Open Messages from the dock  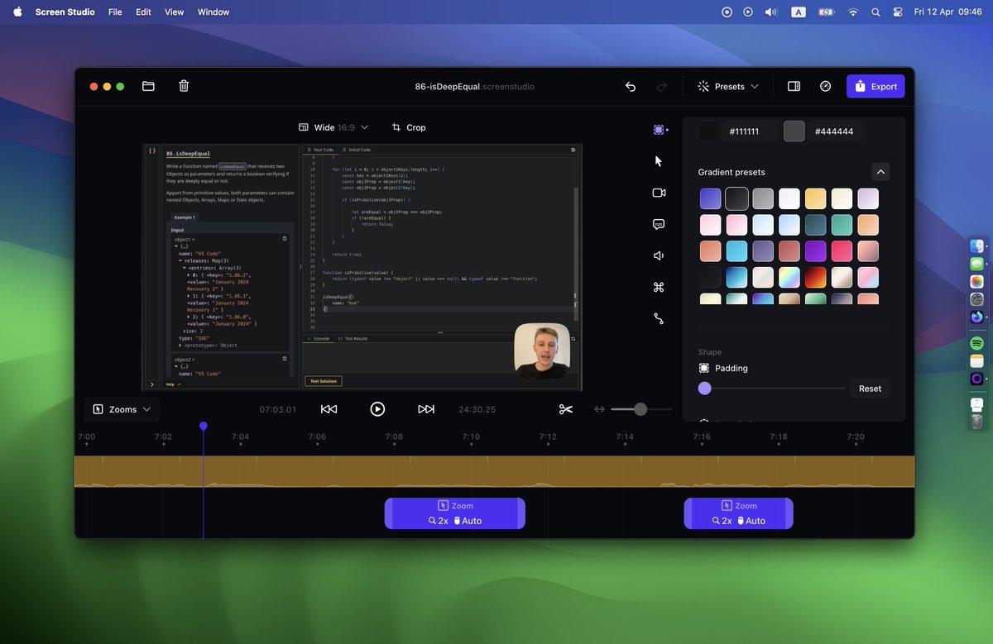[x=976, y=264]
